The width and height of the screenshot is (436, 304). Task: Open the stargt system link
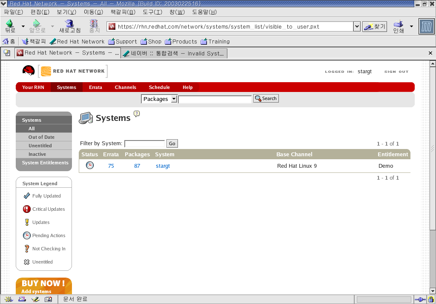click(x=163, y=166)
